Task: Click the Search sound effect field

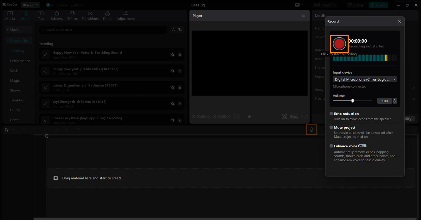Action: (103, 30)
